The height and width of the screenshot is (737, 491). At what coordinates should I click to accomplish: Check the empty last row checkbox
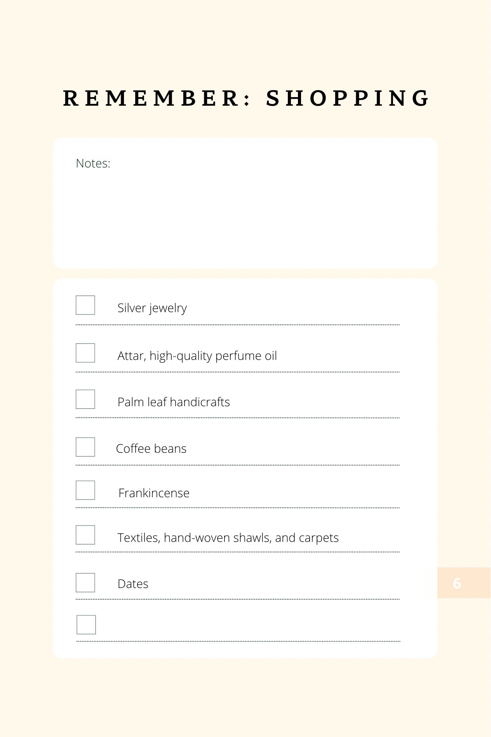[86, 625]
